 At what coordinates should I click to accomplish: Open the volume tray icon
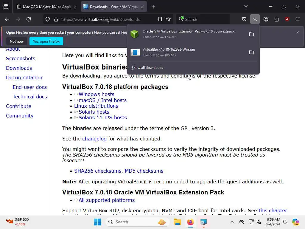click(259, 222)
